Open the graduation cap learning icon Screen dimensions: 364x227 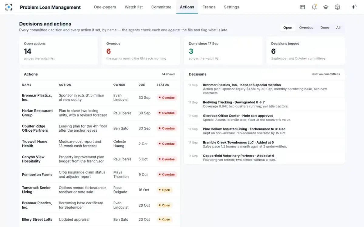click(x=326, y=7)
